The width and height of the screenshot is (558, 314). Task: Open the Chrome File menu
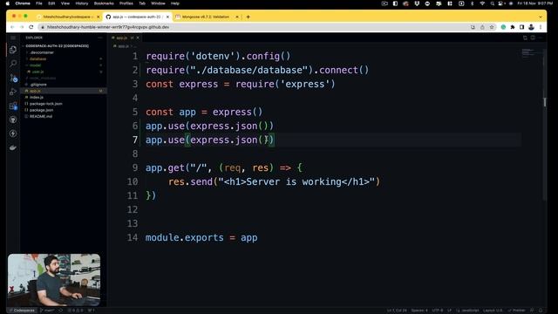(38, 3)
